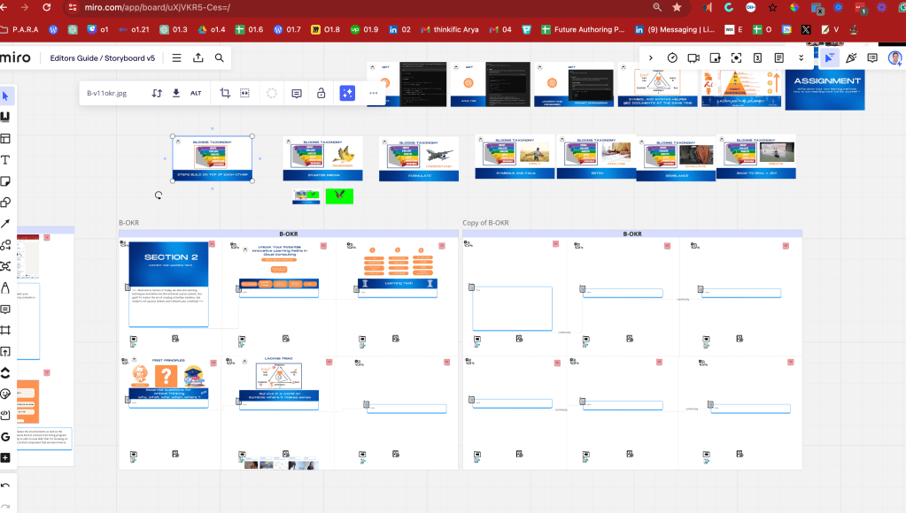
Task: Expand the collaboration toolbar chevron
Action: coord(651,57)
